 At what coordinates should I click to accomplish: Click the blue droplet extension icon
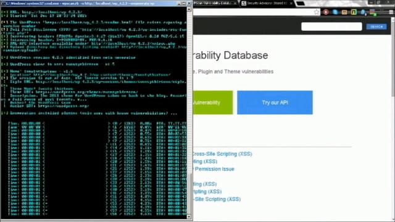[363, 12]
